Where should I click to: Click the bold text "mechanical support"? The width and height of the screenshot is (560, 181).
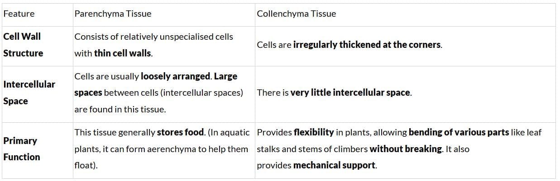point(334,165)
